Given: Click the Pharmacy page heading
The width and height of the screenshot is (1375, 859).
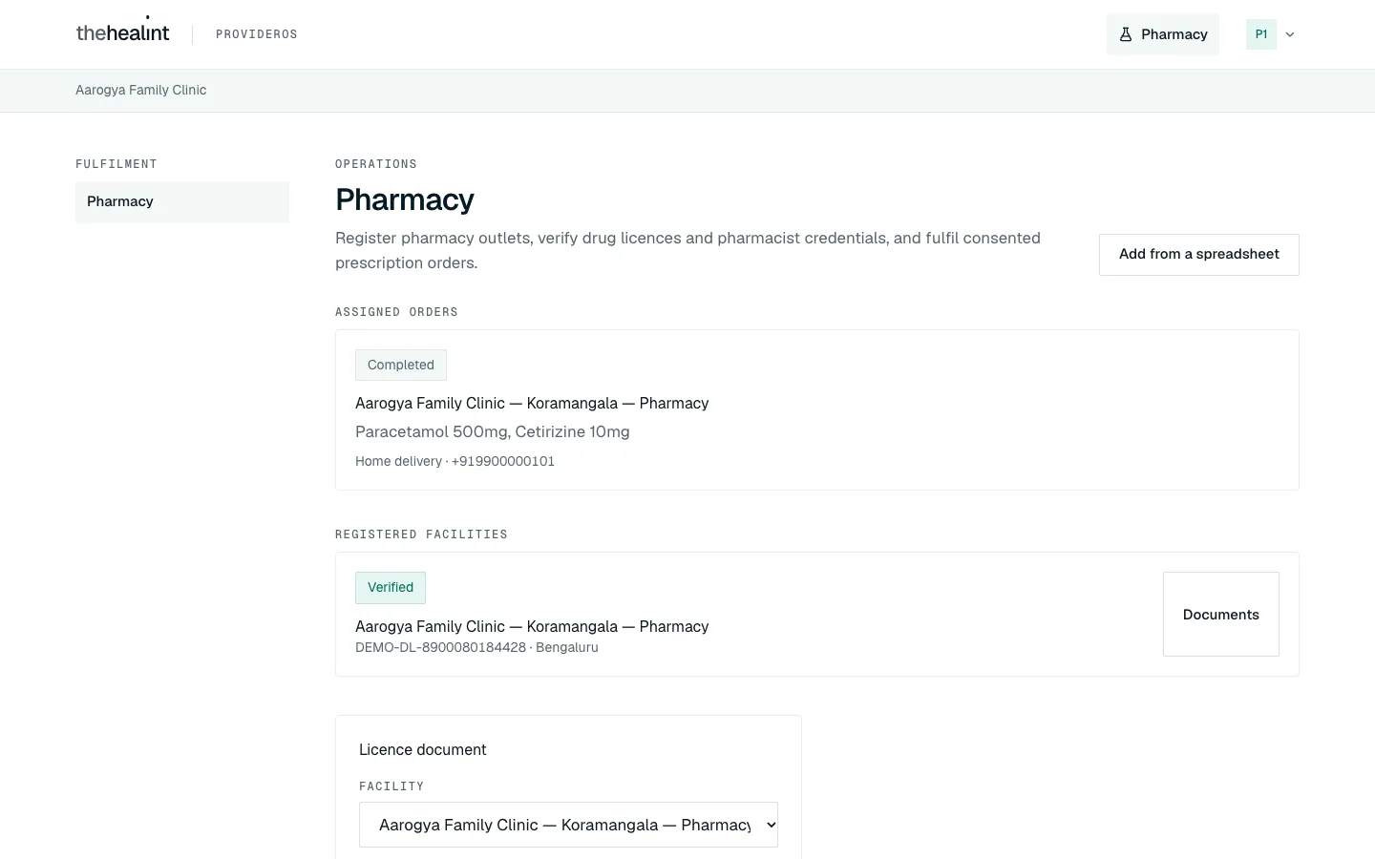Looking at the screenshot, I should coord(405,199).
